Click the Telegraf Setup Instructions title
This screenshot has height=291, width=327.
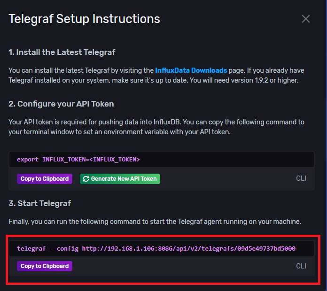click(85, 19)
